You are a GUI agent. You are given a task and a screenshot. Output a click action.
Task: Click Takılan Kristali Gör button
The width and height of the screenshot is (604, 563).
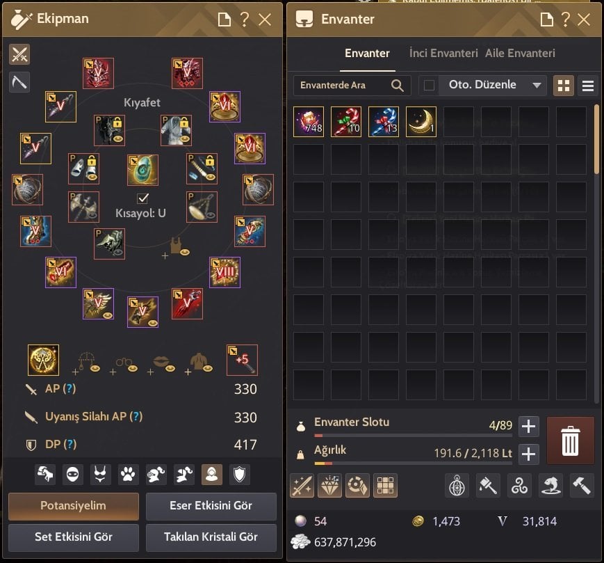coord(211,537)
